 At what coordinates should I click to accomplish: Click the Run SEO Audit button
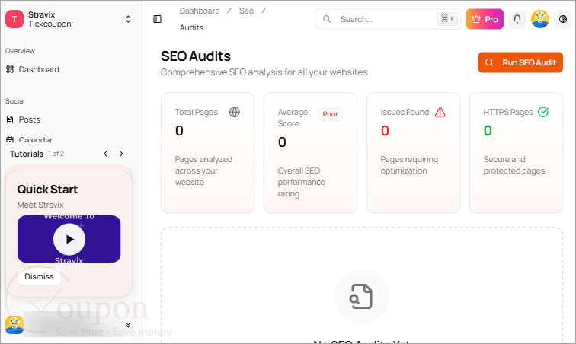tap(520, 62)
